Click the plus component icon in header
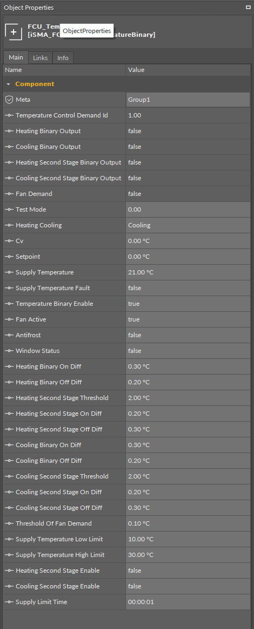The height and width of the screenshot is (629, 254). click(13, 32)
